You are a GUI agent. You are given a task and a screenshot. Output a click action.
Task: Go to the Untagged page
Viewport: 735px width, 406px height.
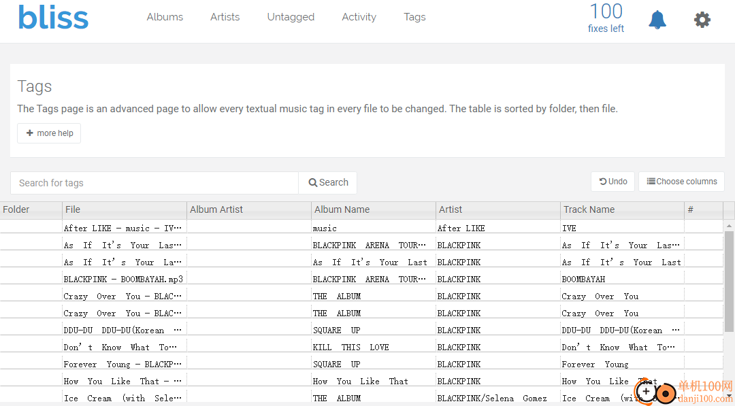pos(291,17)
